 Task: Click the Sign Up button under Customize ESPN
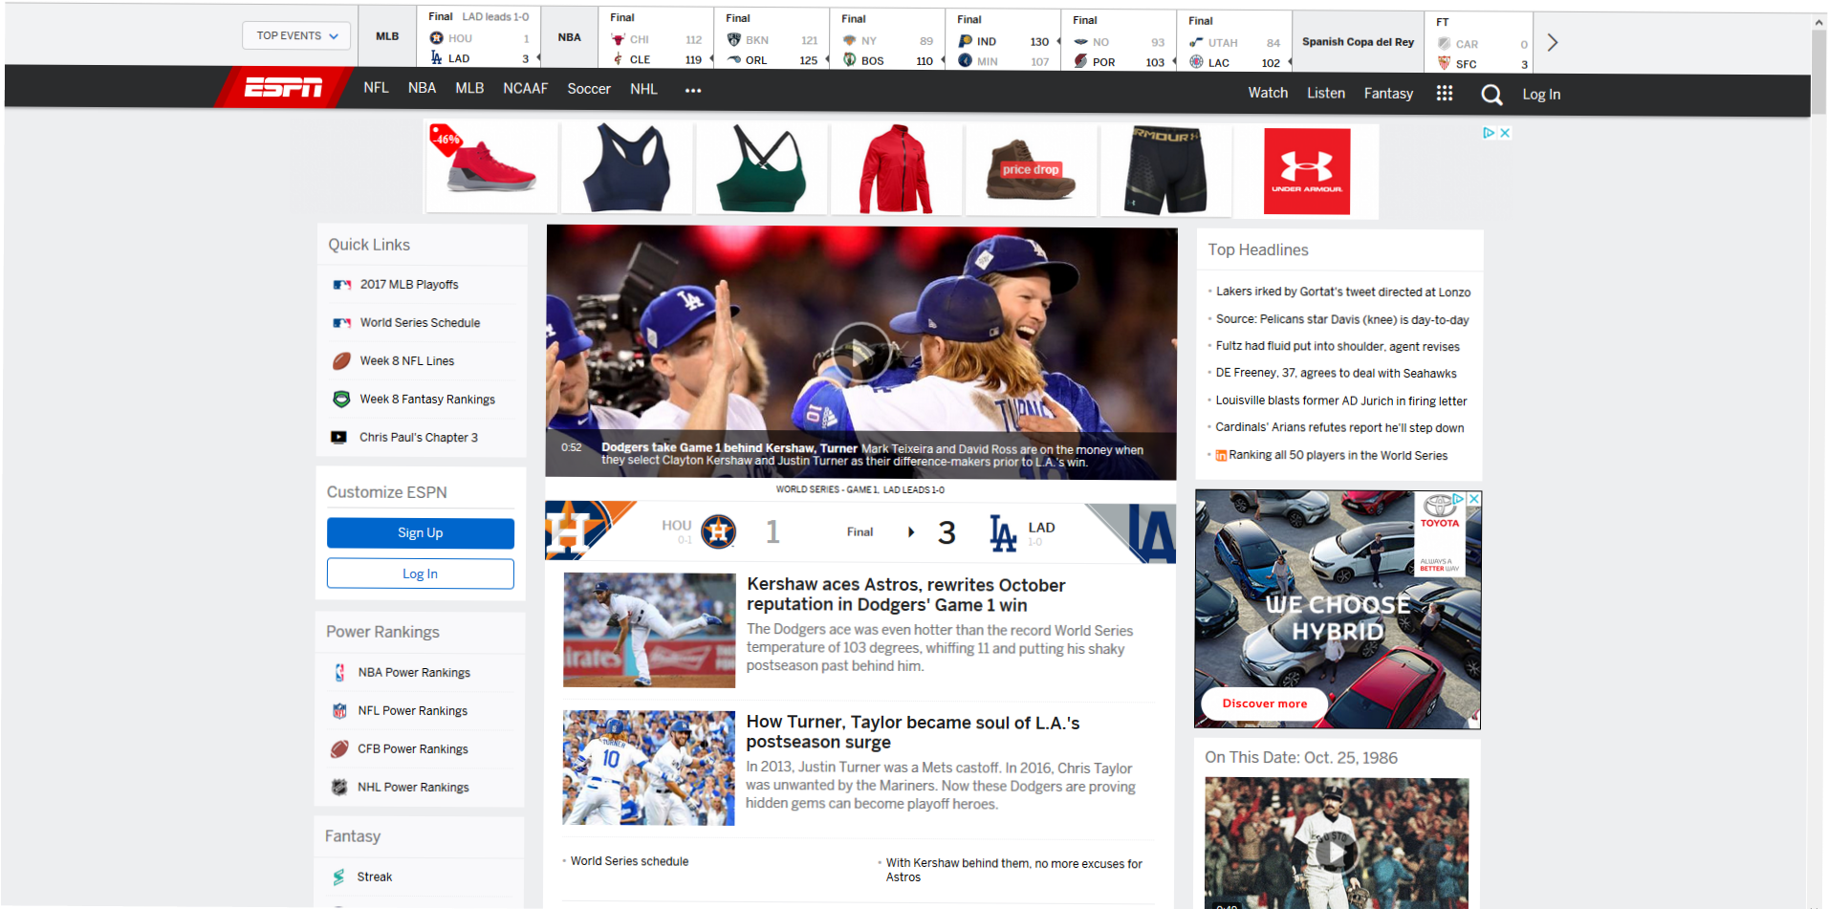(x=420, y=532)
